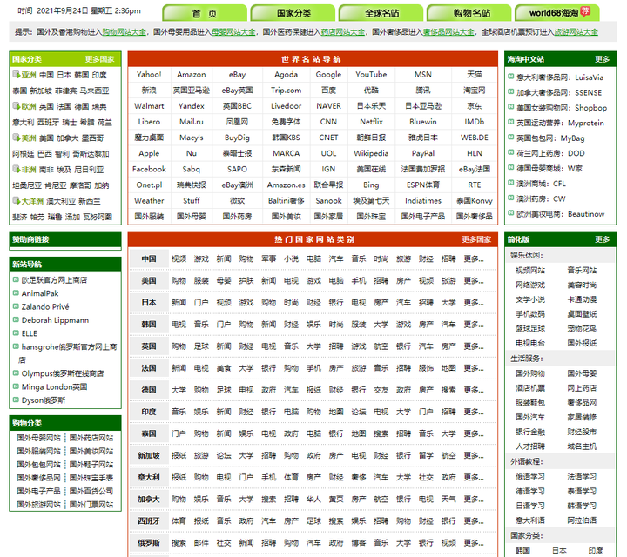
Task: Open the 药店网站大全 link
Action: pyautogui.click(x=343, y=32)
